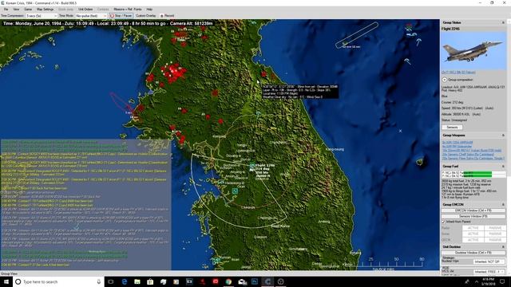Click the Command app icon in taskbar

coord(267,281)
